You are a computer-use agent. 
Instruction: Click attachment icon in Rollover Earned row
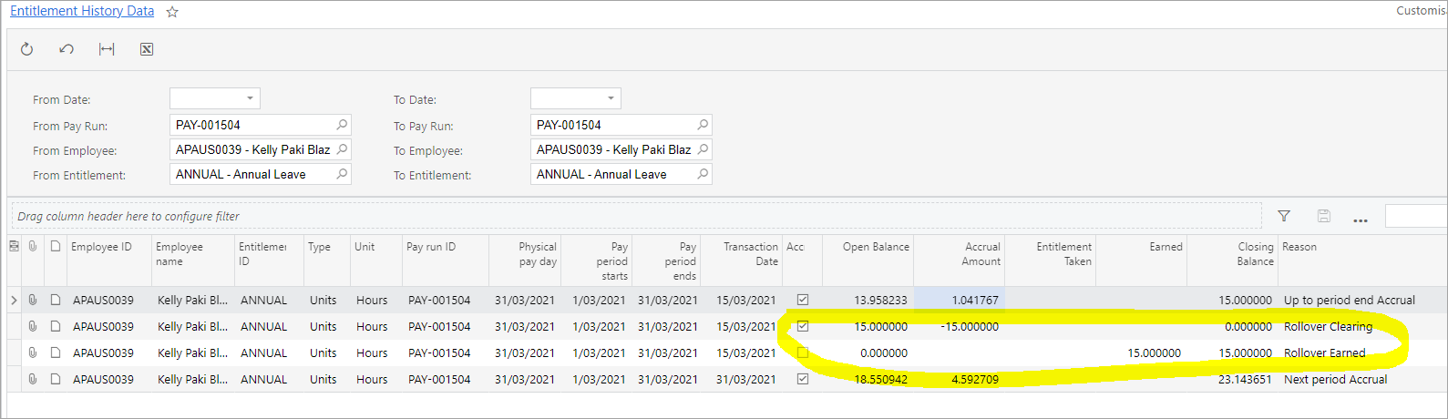(33, 353)
